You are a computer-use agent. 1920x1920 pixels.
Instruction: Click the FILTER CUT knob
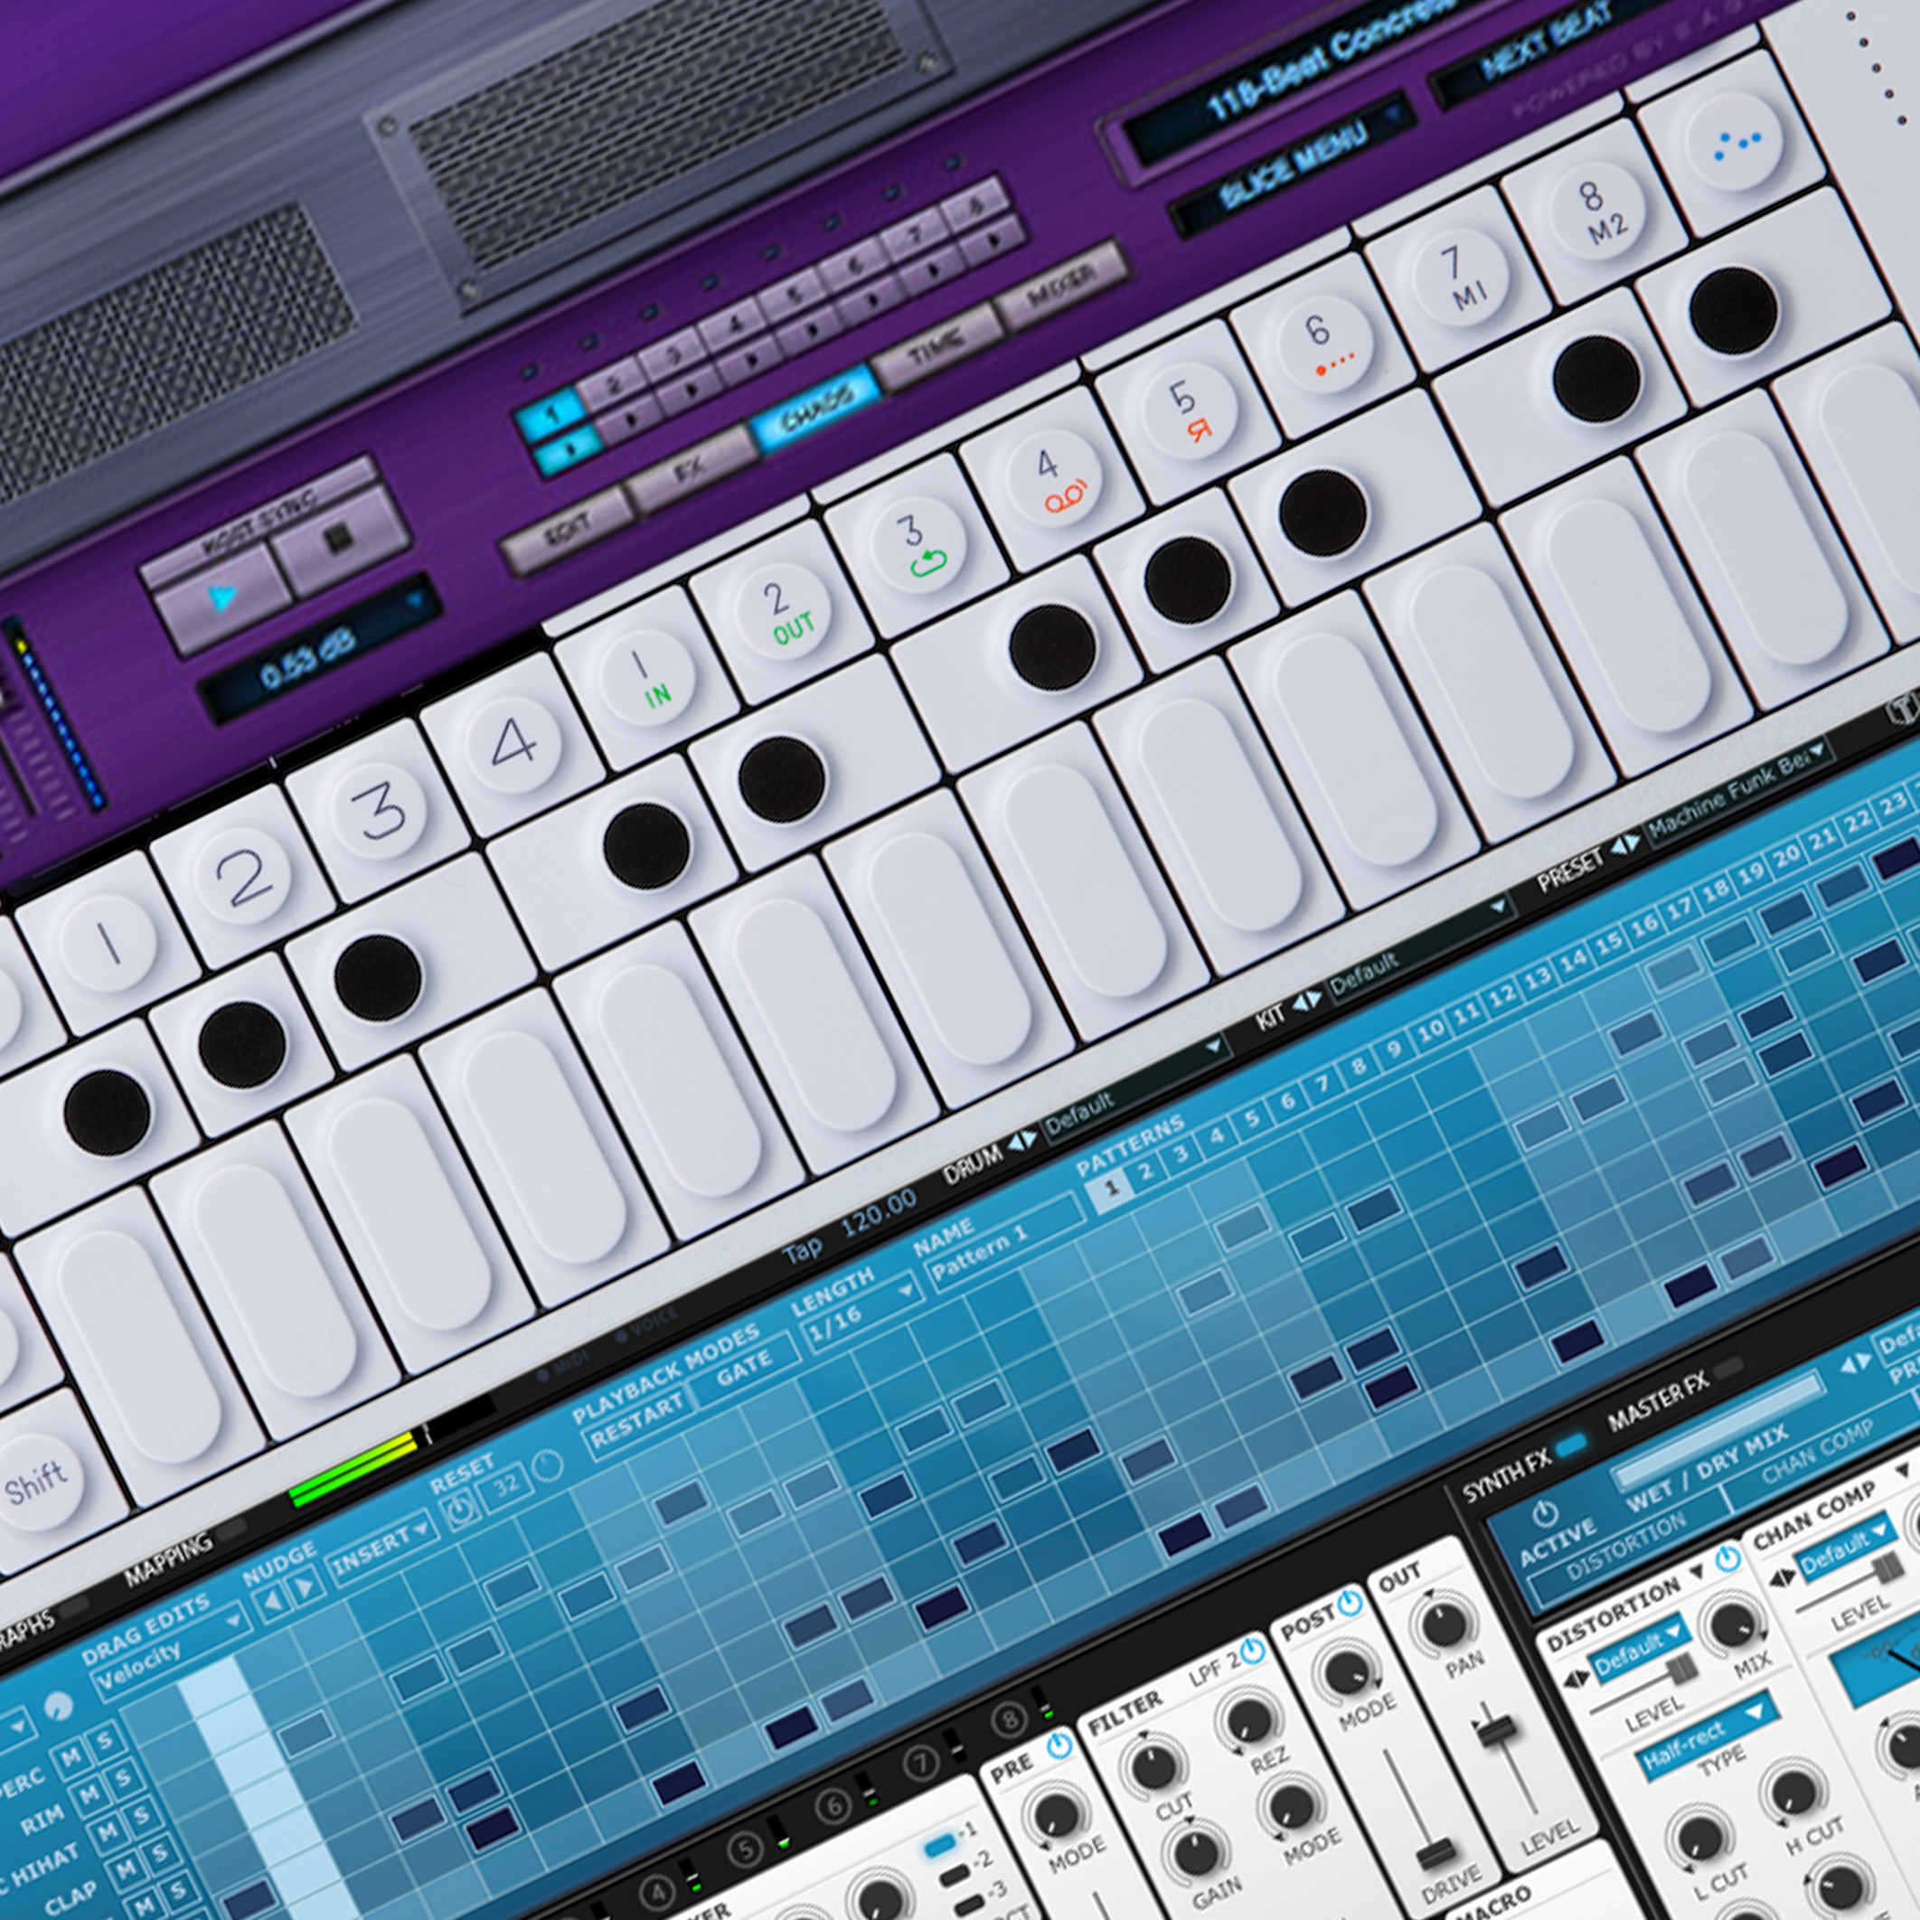[1153, 1768]
